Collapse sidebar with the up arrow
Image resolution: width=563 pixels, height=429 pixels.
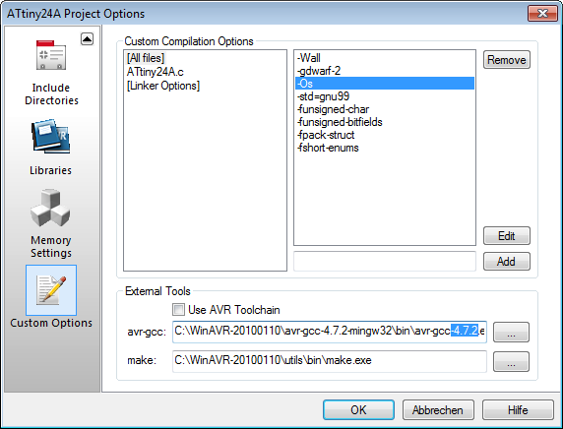tap(87, 38)
